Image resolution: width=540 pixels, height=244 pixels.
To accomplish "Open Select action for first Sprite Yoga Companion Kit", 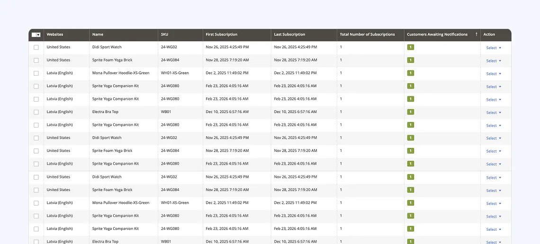I will tap(494, 87).
